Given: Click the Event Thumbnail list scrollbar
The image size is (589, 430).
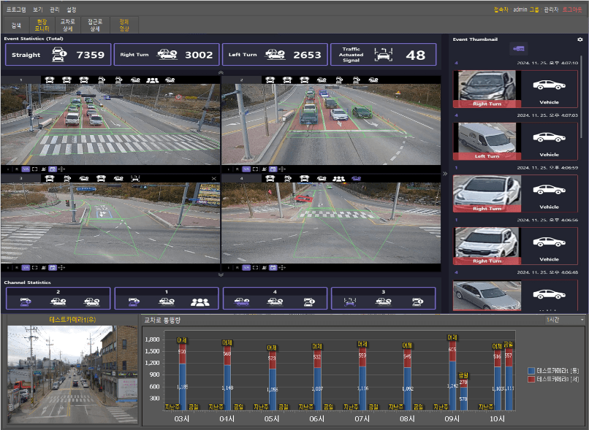Looking at the screenshot, I should 582,97.
